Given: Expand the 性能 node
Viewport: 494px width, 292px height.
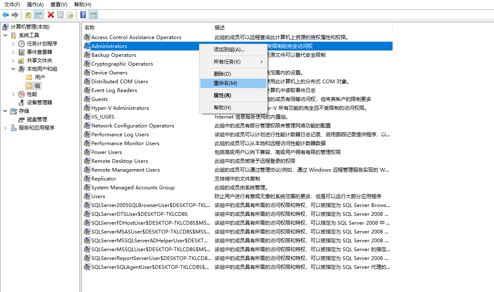Looking at the screenshot, I should coord(13,94).
